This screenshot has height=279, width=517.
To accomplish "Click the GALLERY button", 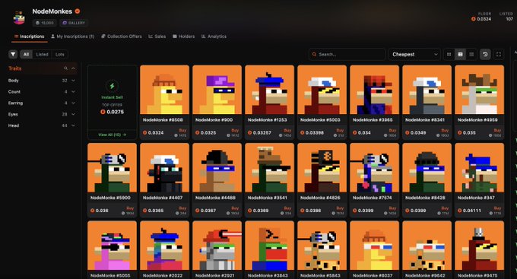I will point(74,23).
